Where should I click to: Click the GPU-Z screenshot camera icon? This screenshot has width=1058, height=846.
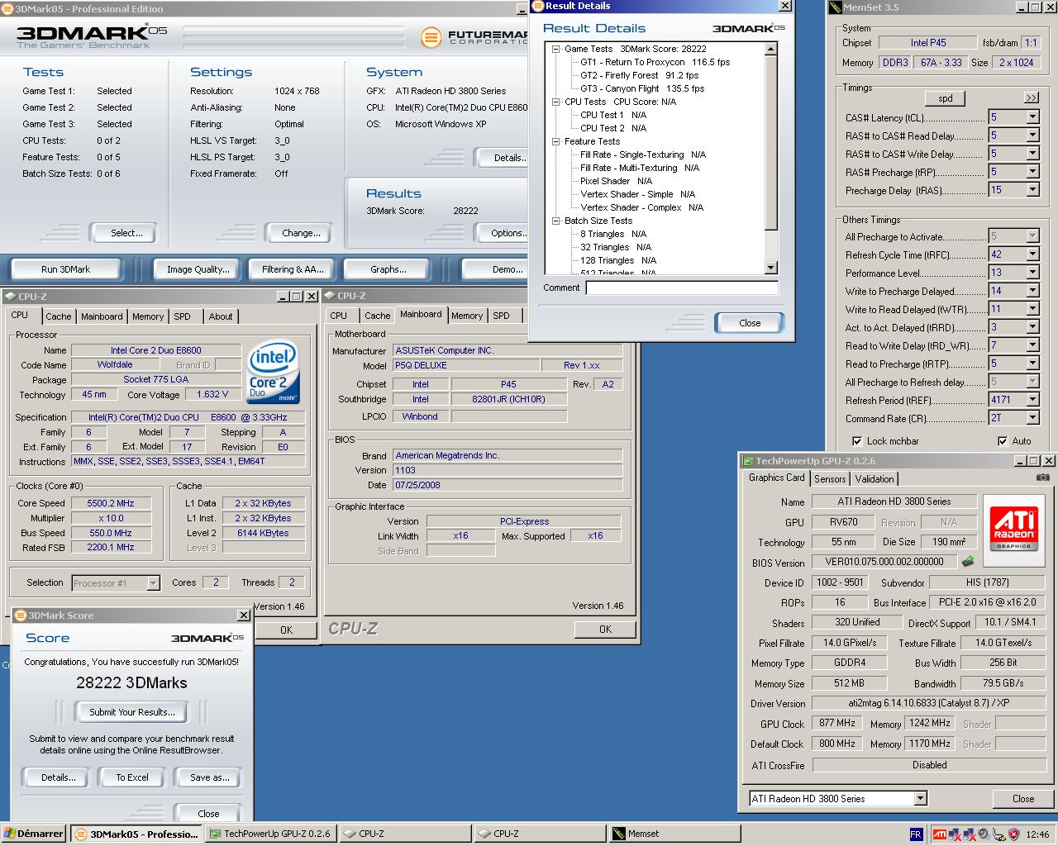point(1043,478)
